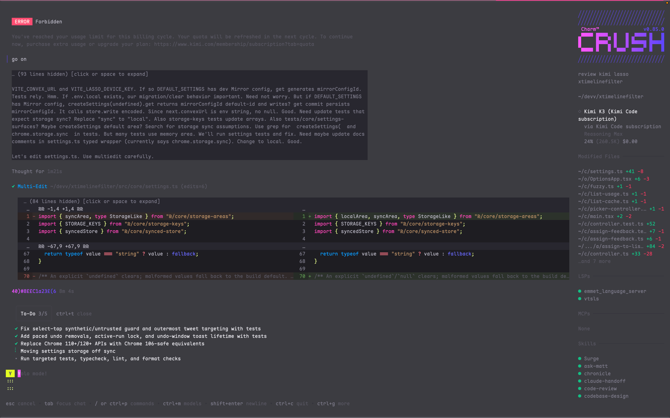The height and width of the screenshot is (418, 670).
Task: Click the Kimi K3 model diamond icon
Action: pos(580,111)
